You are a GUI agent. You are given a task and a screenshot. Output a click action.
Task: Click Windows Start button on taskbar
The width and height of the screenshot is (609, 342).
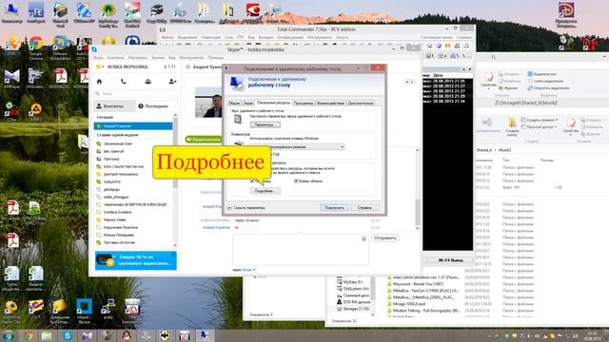(x=9, y=335)
